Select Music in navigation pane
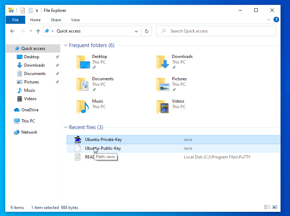290x216 pixels. pyautogui.click(x=29, y=90)
